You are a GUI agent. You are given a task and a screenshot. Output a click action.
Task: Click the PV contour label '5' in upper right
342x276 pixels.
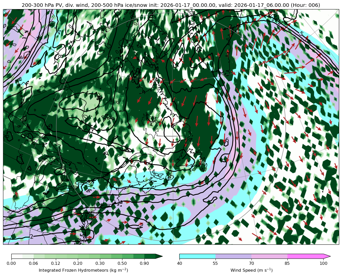(301, 34)
